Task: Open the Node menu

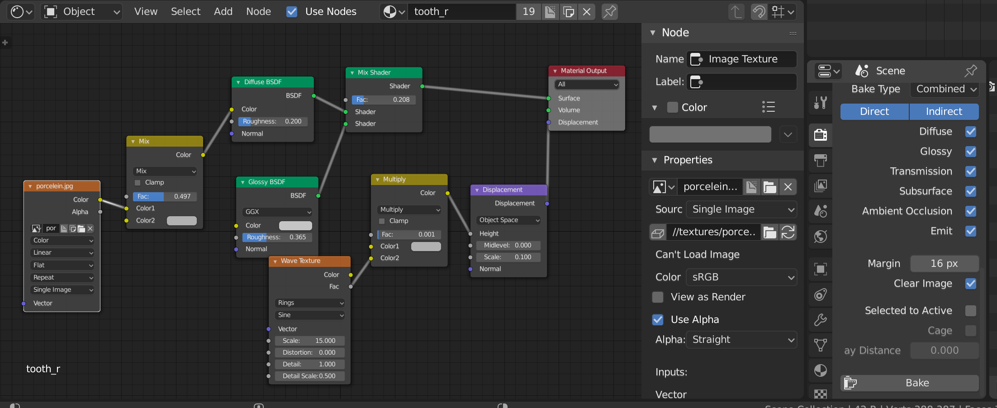Action: click(x=258, y=12)
